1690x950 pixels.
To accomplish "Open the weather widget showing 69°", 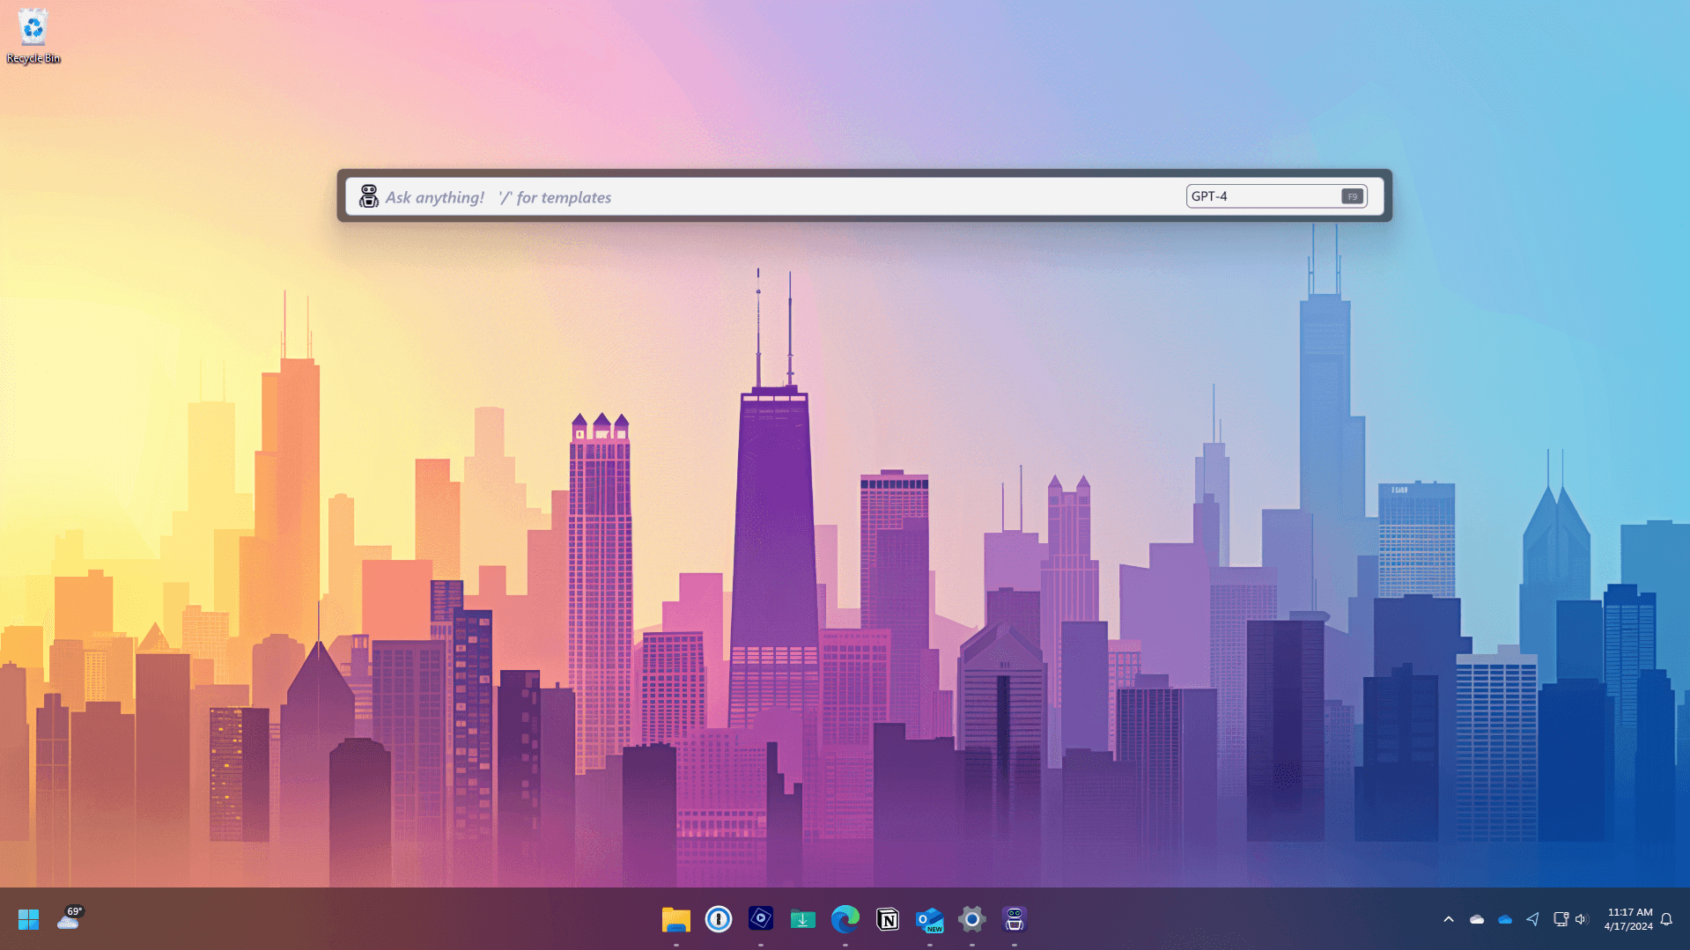I will point(70,918).
